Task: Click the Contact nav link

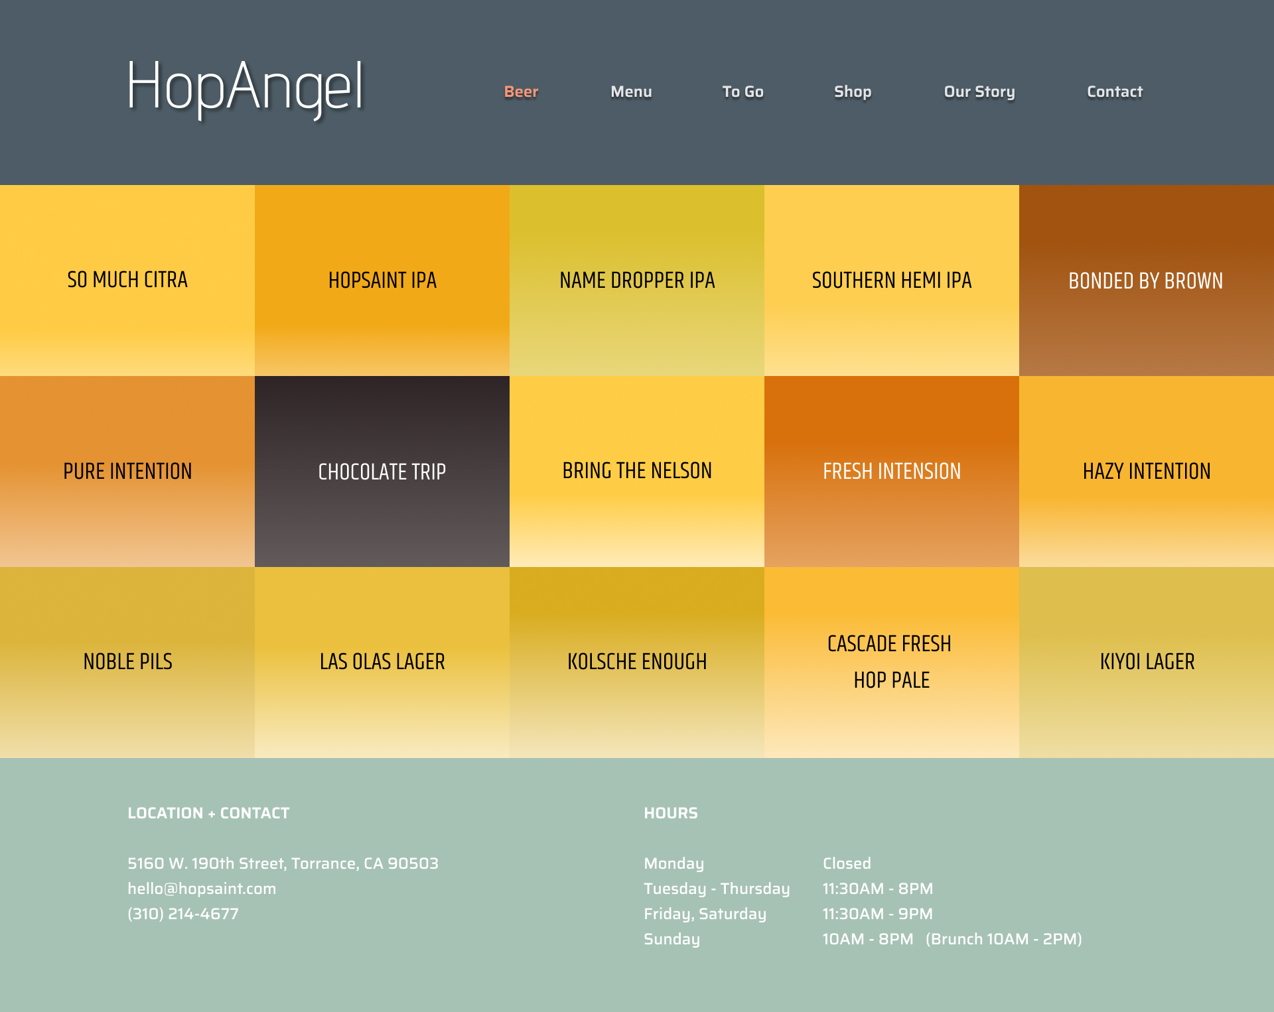Action: pyautogui.click(x=1115, y=92)
